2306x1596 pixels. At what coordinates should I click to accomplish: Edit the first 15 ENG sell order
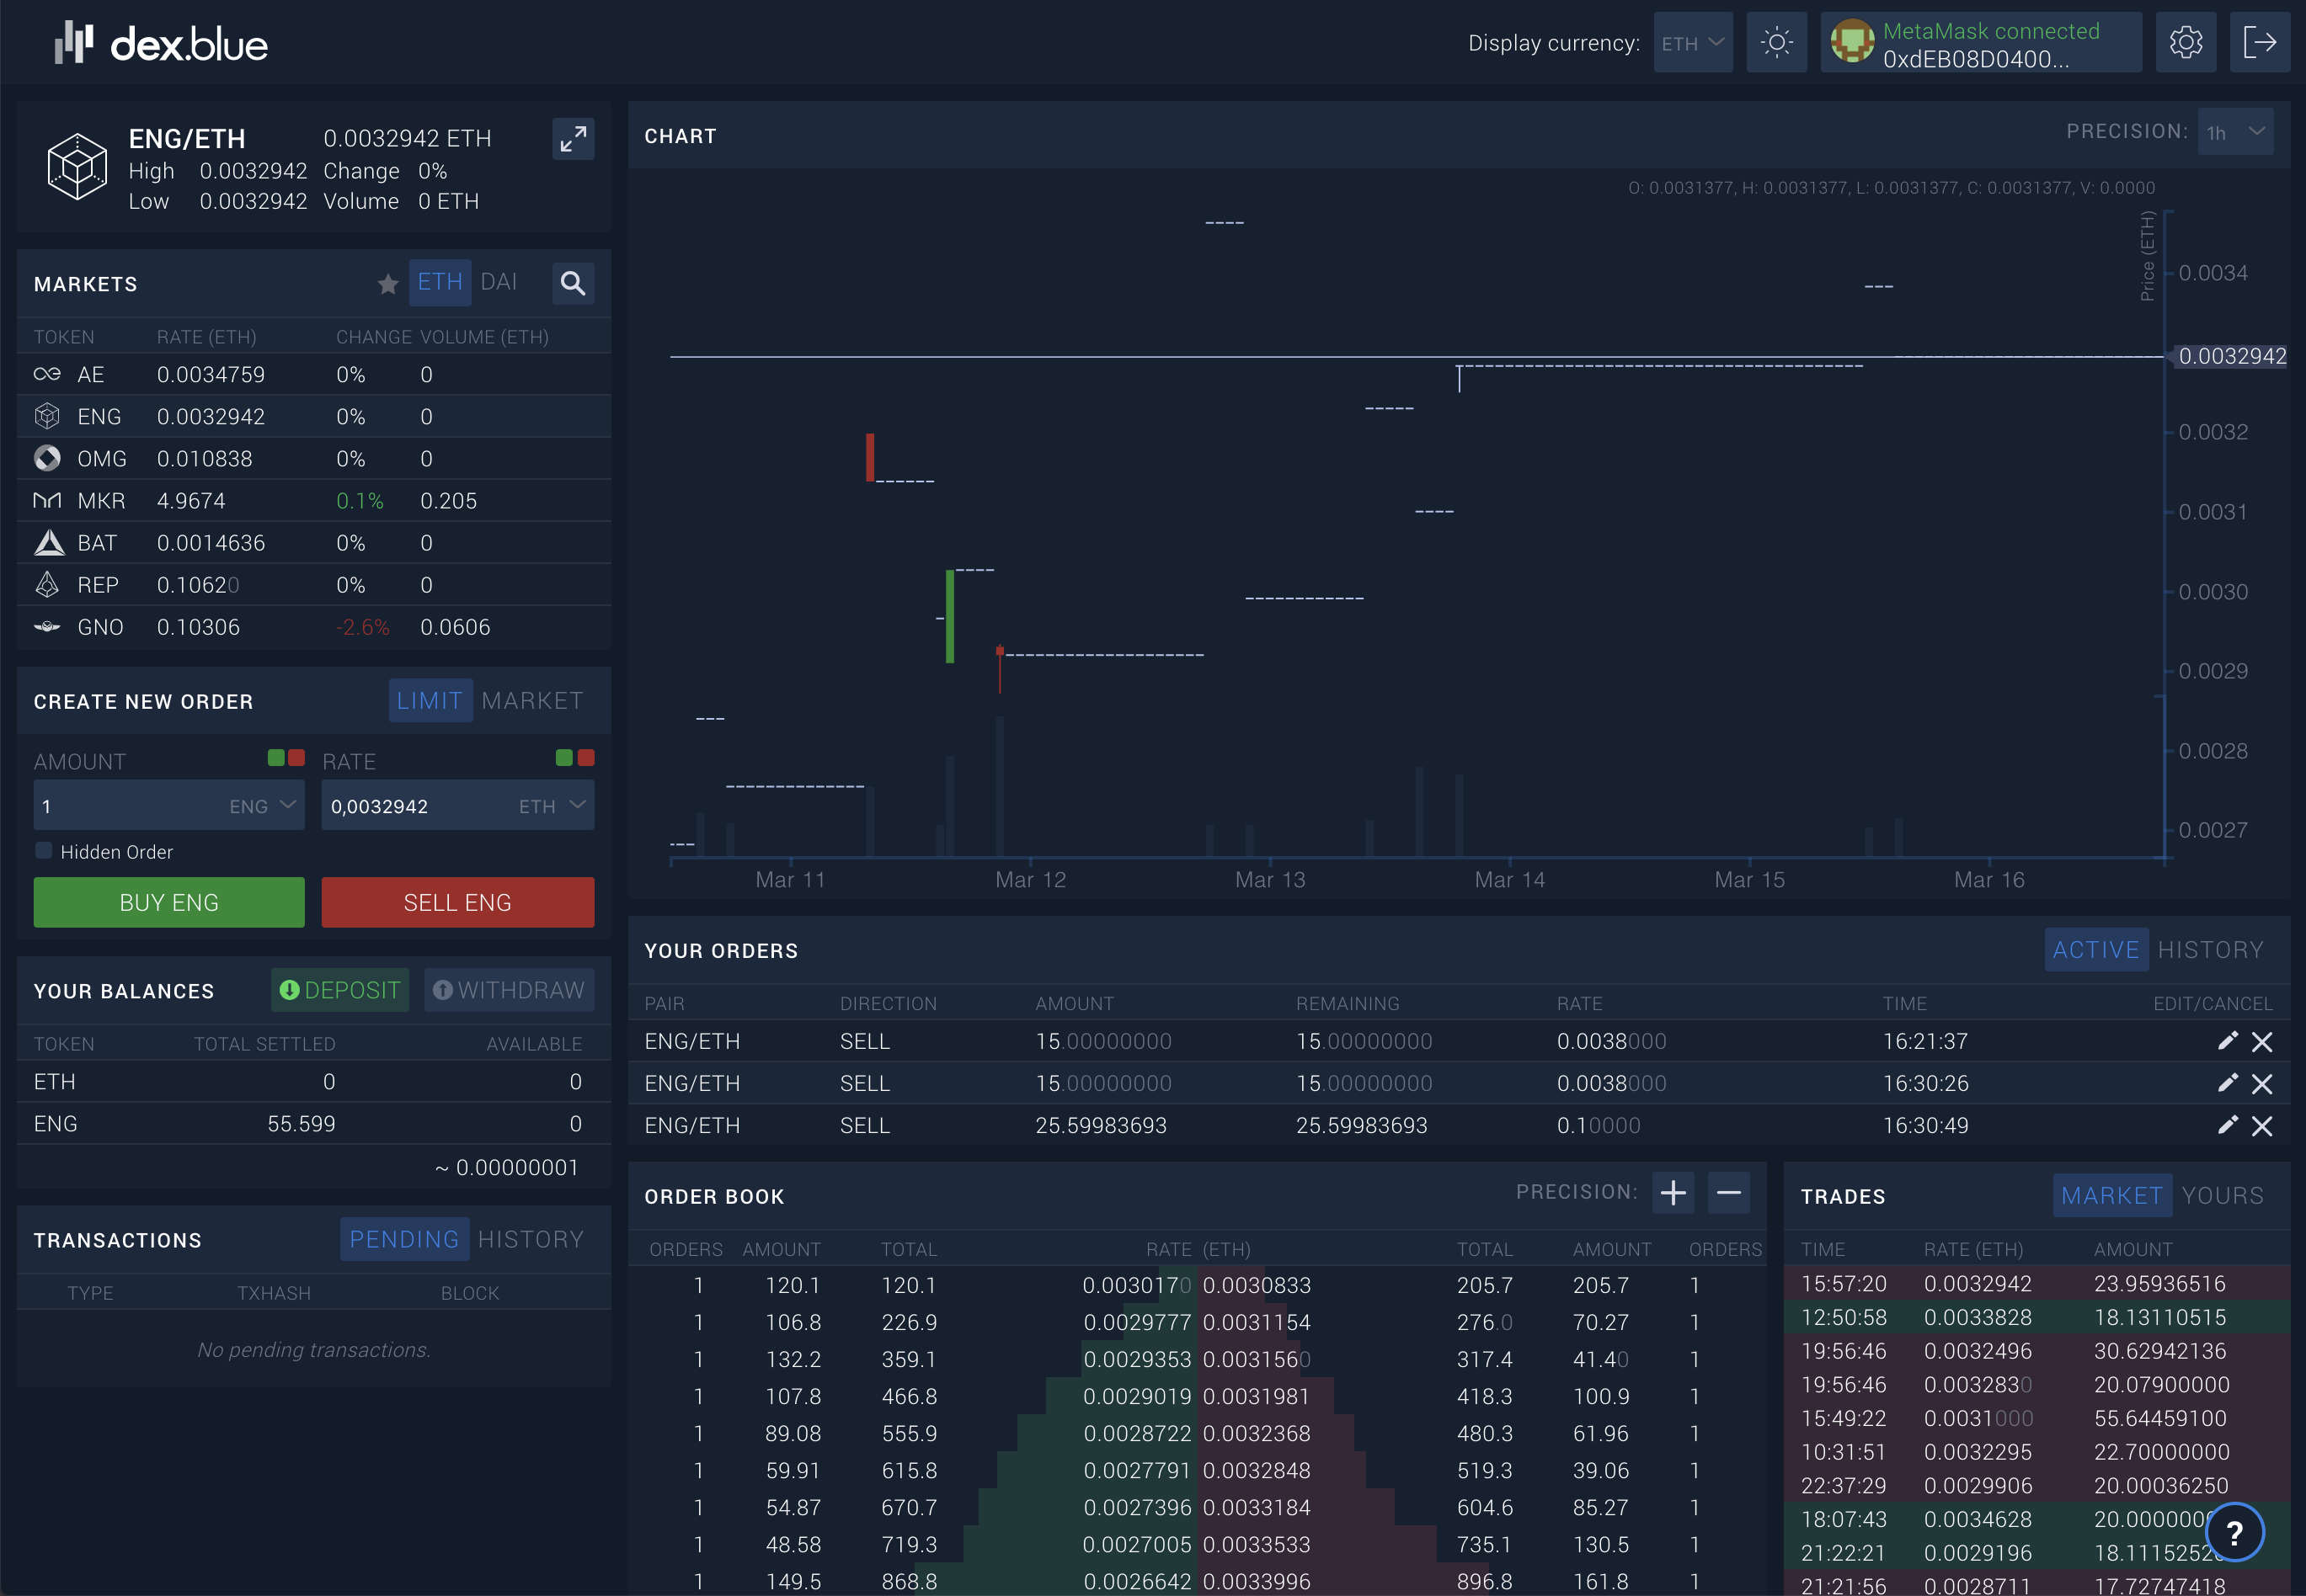point(2227,1041)
